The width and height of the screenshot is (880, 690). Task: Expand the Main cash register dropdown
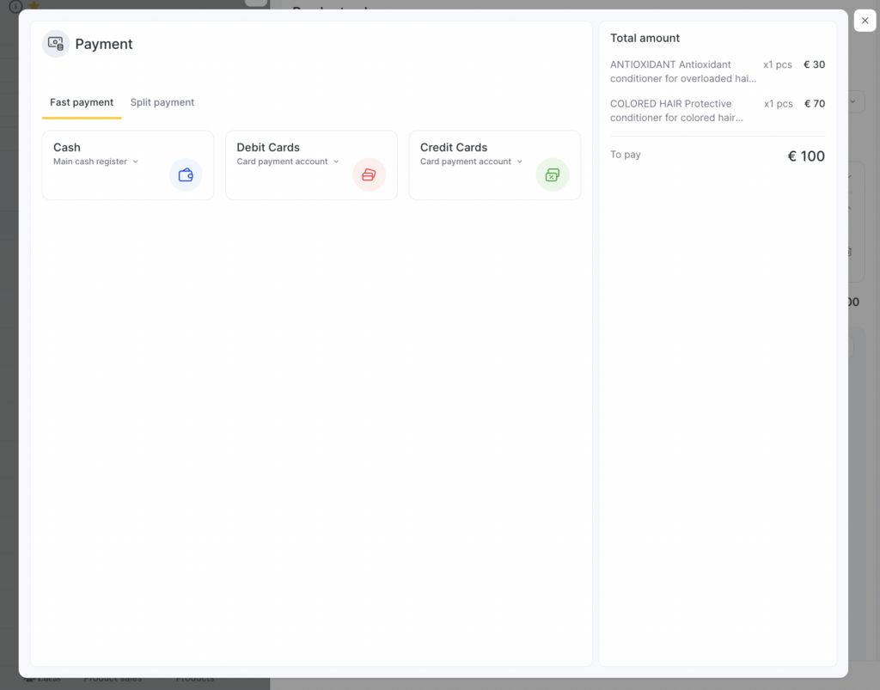pos(136,162)
